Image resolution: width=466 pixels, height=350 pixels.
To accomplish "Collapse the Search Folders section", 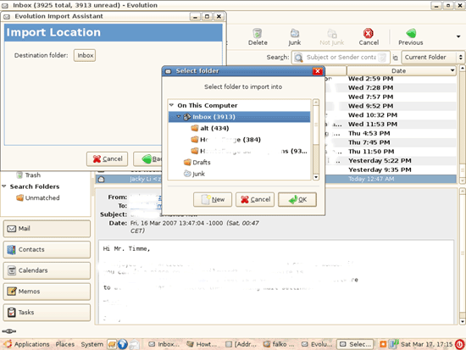I will coord(4,186).
